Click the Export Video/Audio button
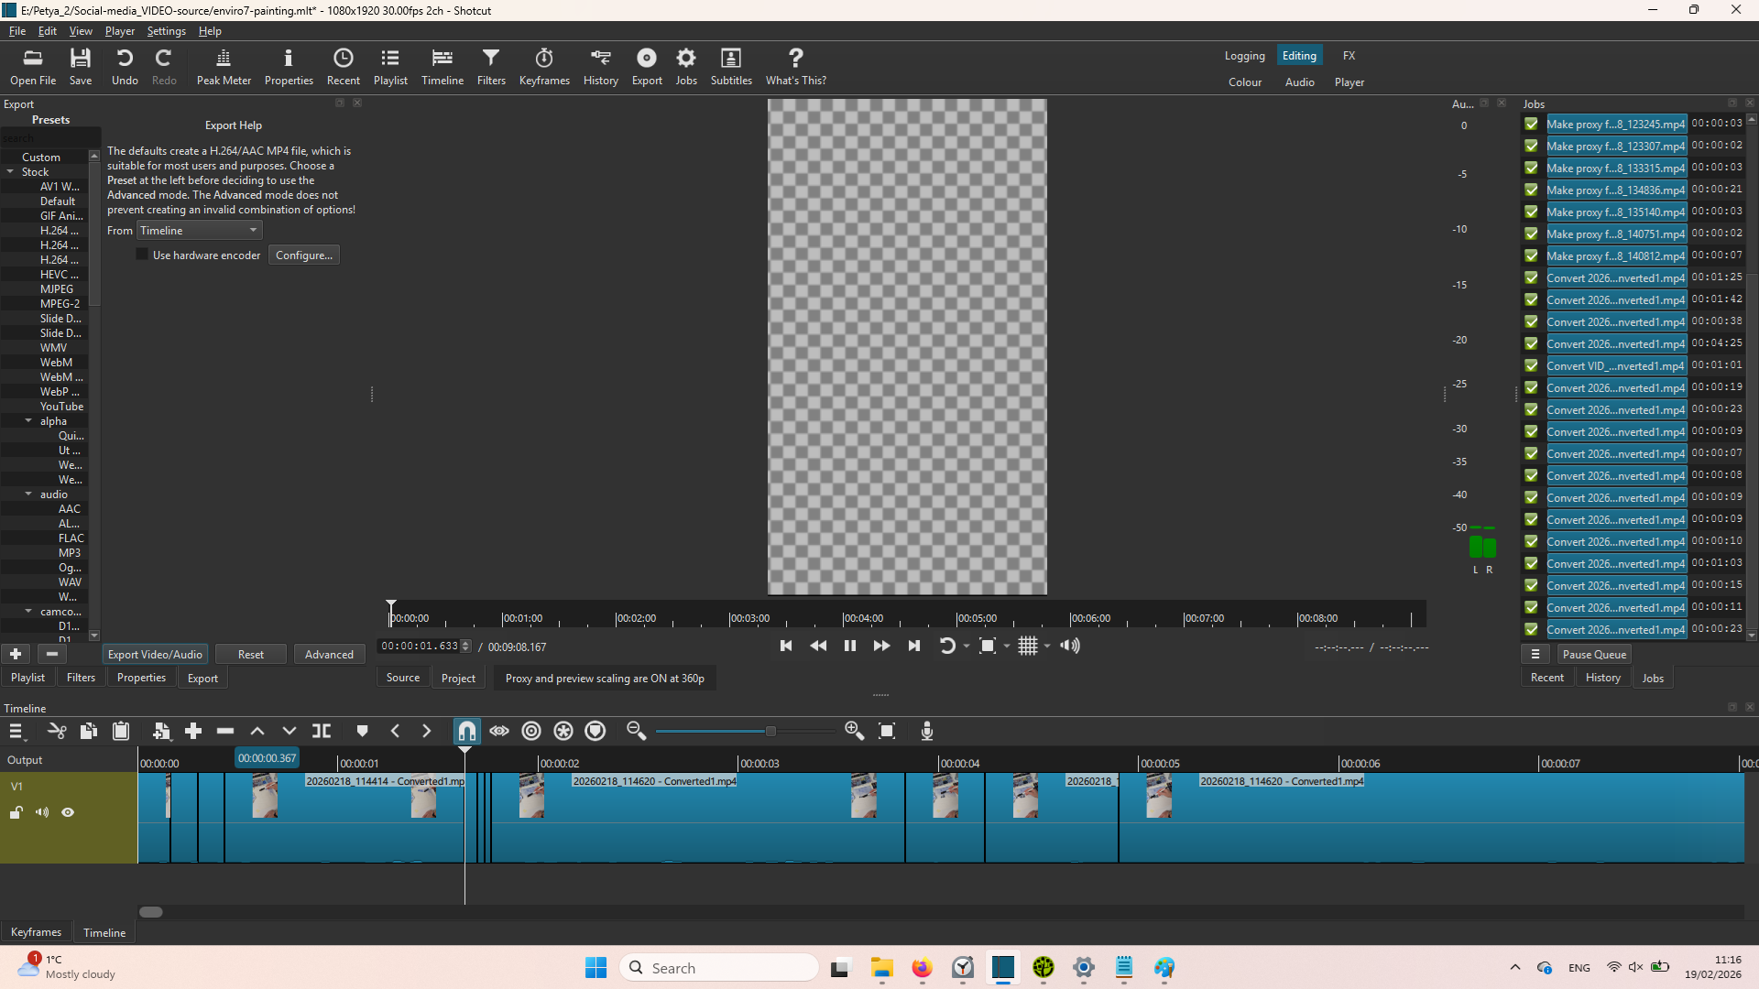 pos(155,654)
